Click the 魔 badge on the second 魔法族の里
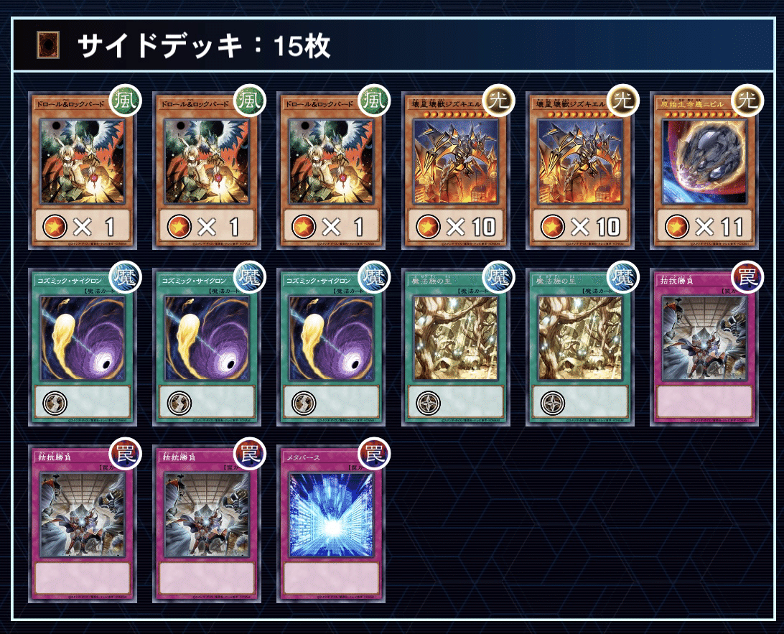 pyautogui.click(x=623, y=277)
